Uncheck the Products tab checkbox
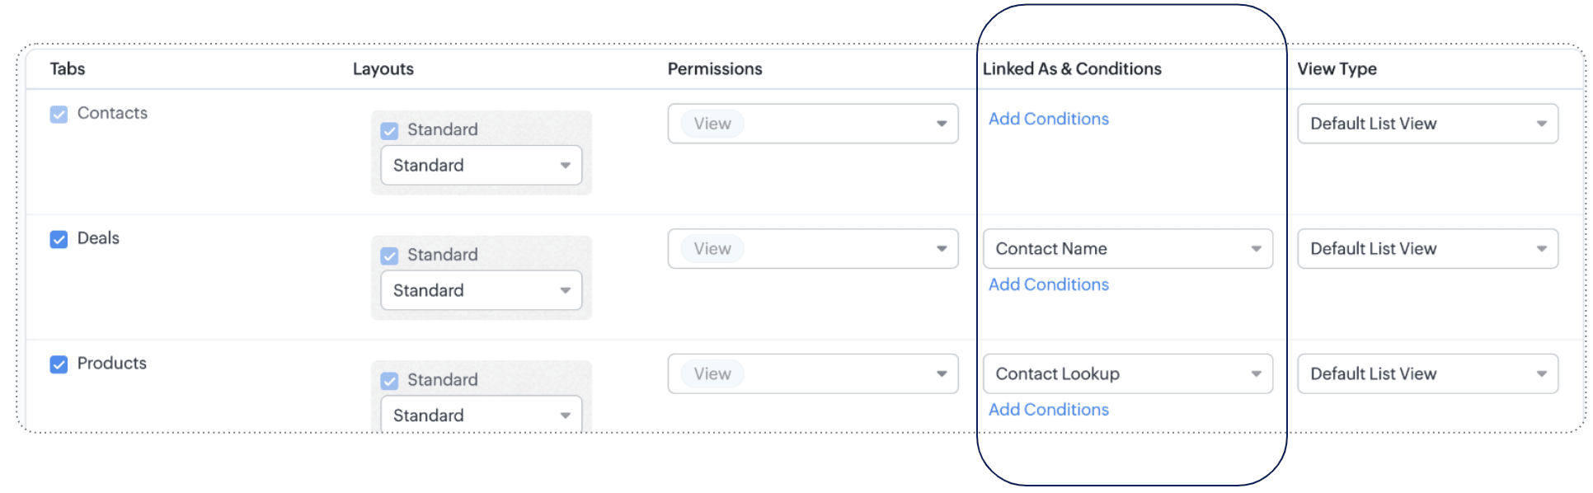The width and height of the screenshot is (1593, 493). pyautogui.click(x=59, y=364)
